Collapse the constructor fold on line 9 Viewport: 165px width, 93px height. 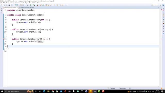pos(7,29)
